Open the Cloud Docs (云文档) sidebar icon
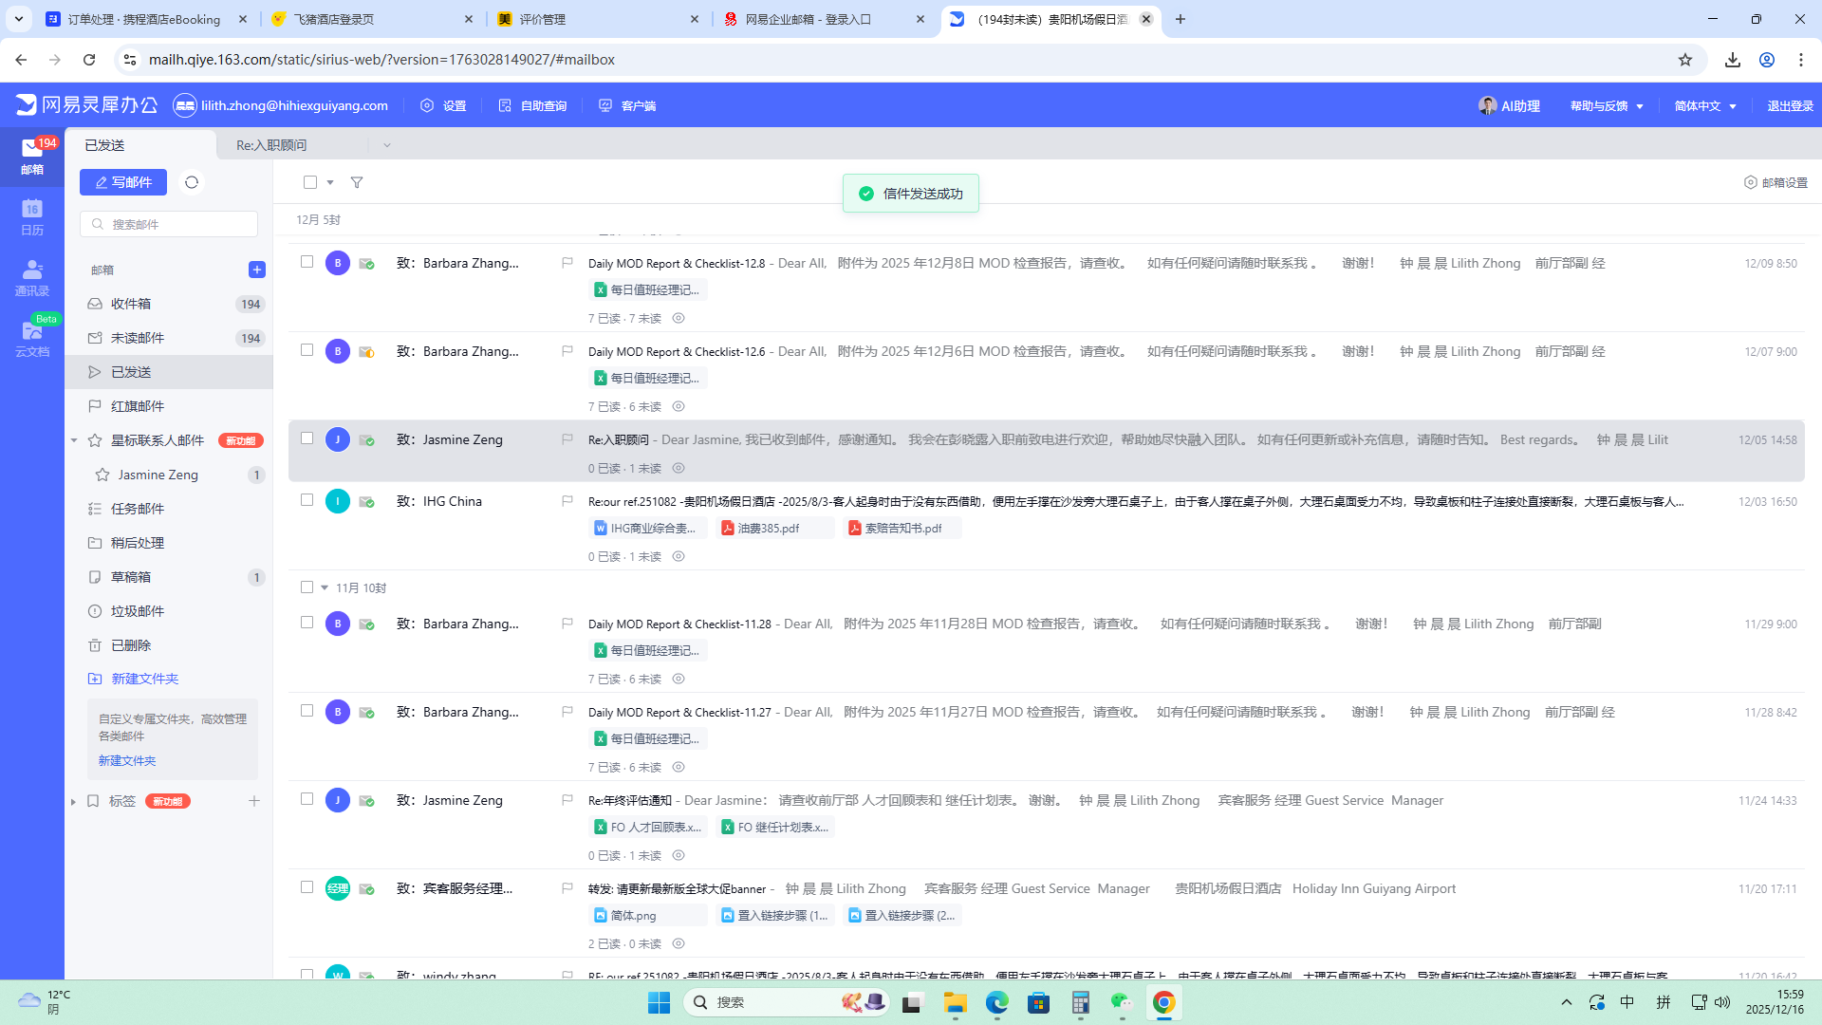 pos(32,338)
